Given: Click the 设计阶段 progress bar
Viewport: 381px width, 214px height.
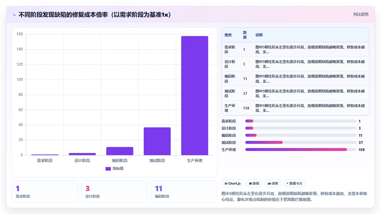Looking at the screenshot, I should point(301,128).
